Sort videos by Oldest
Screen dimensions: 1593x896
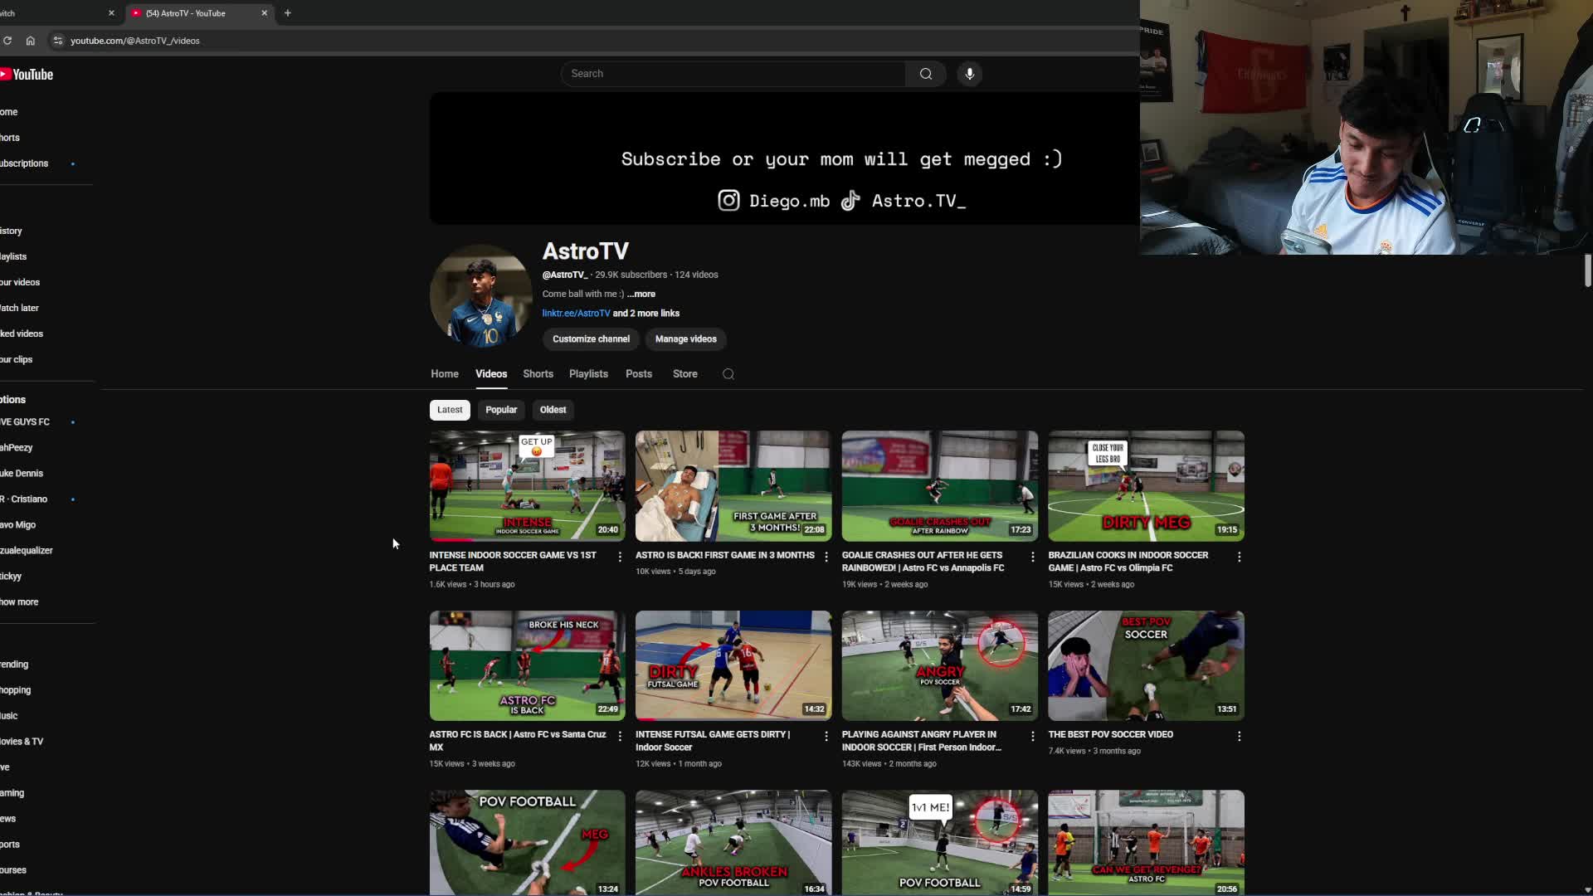(x=553, y=410)
